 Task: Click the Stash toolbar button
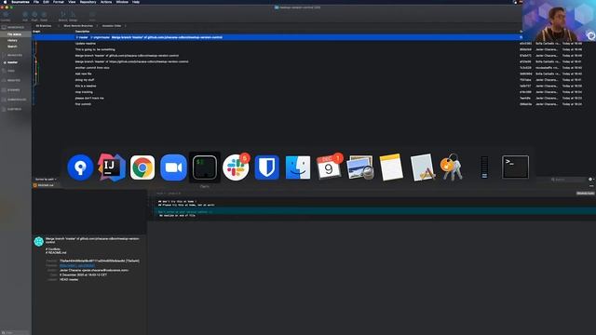pyautogui.click(x=92, y=16)
